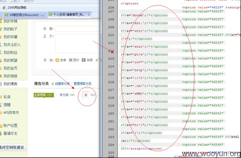Click the person icon beside 我的粉丝
Screen dimensions: 241x158
pos(1,52)
